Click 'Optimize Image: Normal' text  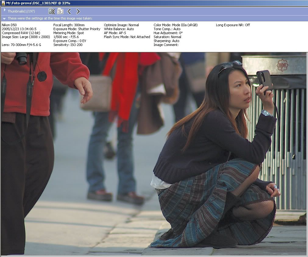coord(121,25)
